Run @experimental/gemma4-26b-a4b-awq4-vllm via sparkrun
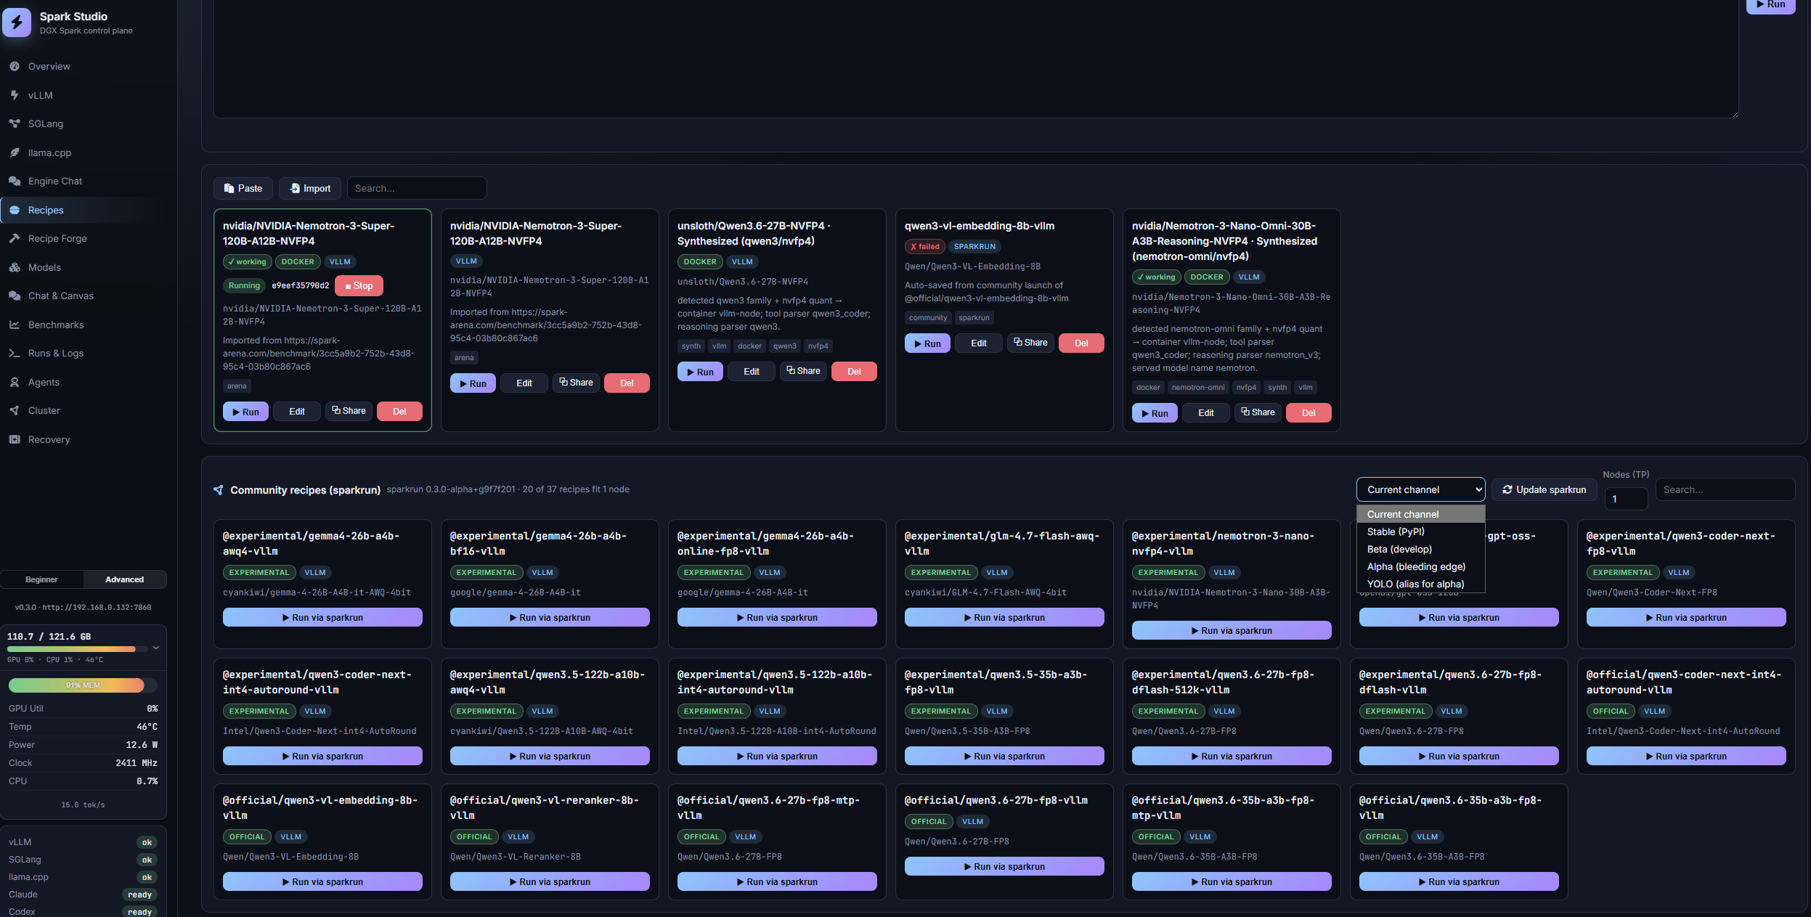 [322, 618]
